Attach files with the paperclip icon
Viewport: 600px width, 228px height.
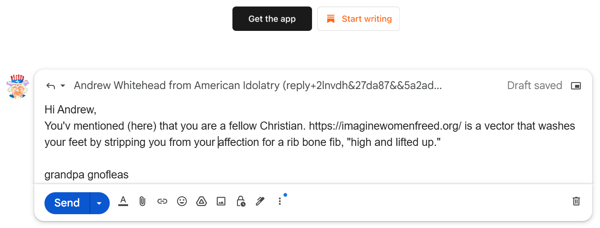click(142, 201)
